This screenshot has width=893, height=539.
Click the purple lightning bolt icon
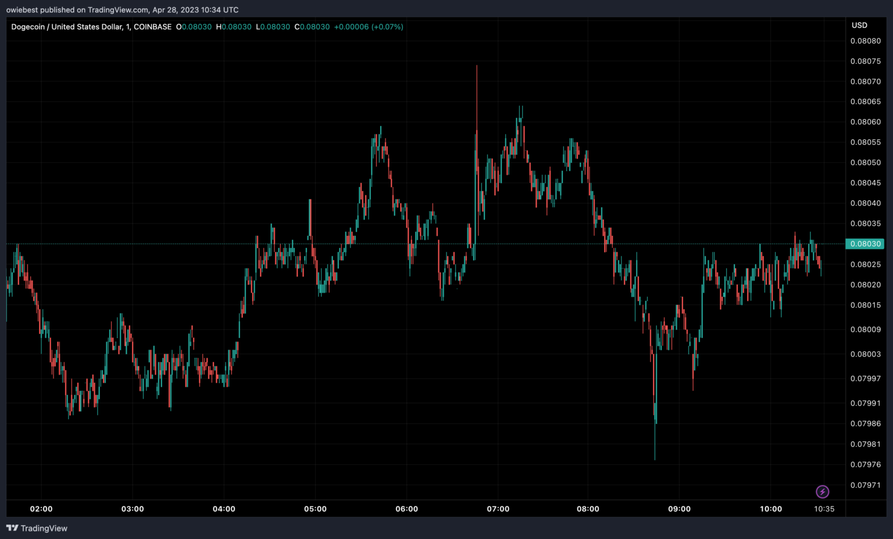click(x=822, y=492)
